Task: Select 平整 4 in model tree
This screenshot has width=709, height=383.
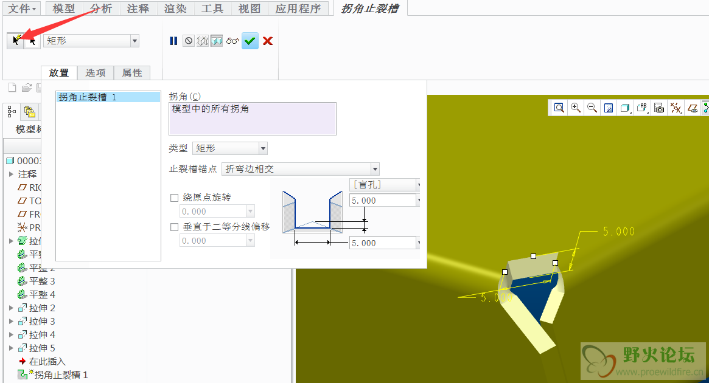Action: click(x=36, y=294)
